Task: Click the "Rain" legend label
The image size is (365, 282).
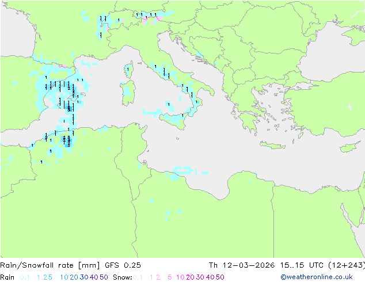Action: pyautogui.click(x=7, y=277)
